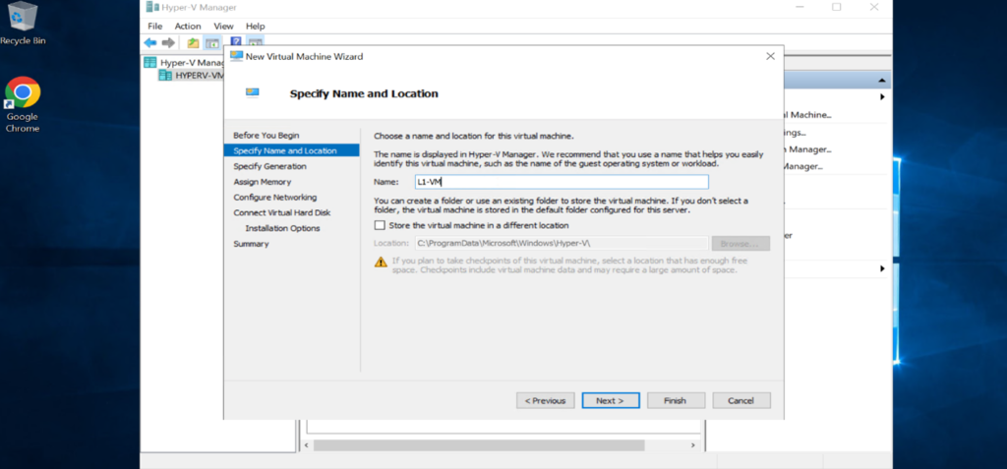Click the wizard header monitor icon
Image resolution: width=1007 pixels, height=469 pixels.
click(x=253, y=92)
